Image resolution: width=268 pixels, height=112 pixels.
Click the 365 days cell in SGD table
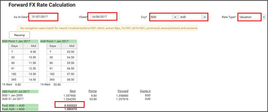tap(16, 80)
